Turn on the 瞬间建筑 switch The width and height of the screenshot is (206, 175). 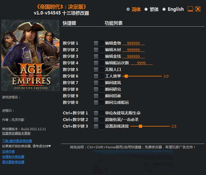[x=99, y=83]
